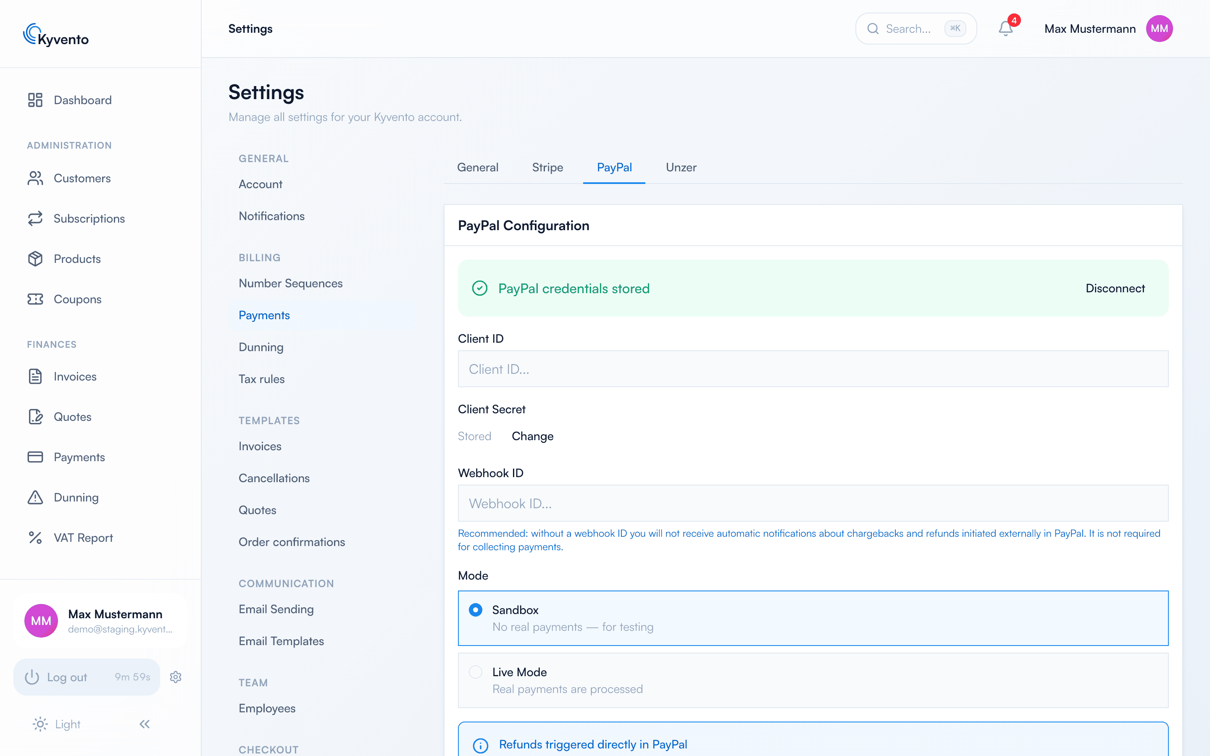Viewport: 1210px width, 756px height.
Task: Click Max Mustermann name in top bar
Action: tap(1090, 29)
